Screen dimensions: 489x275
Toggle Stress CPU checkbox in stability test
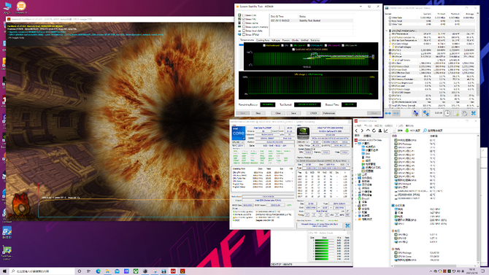[x=244, y=15]
